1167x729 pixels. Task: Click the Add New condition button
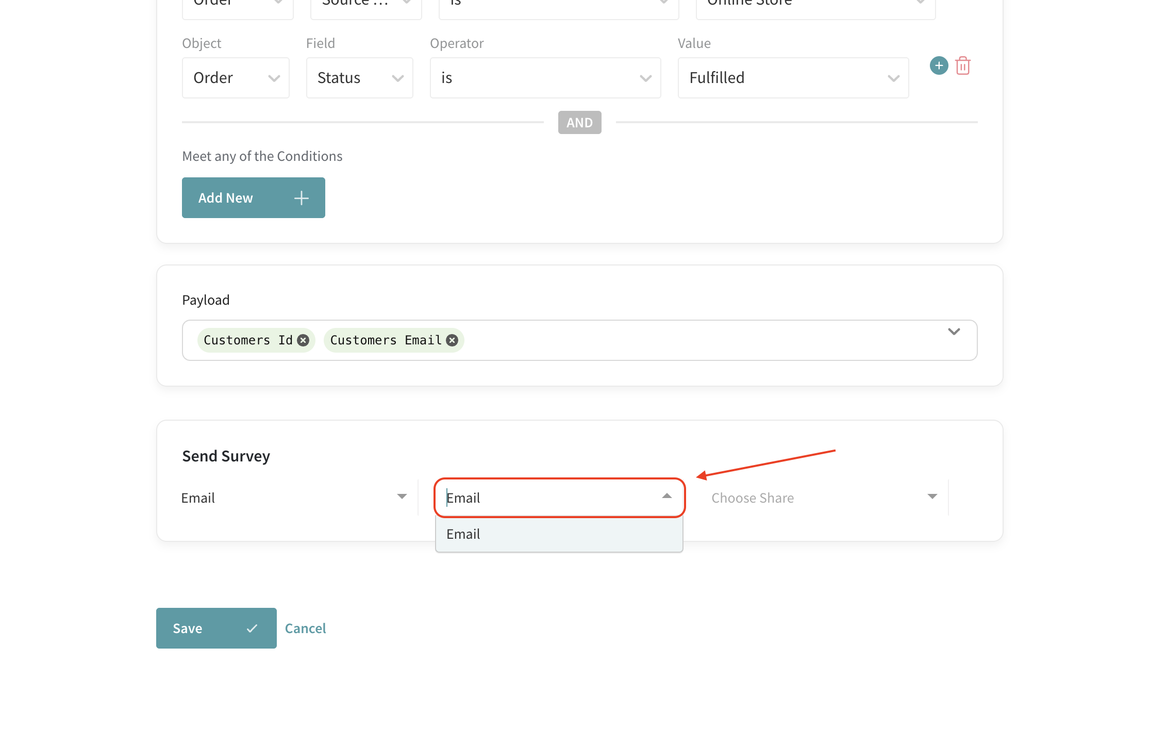[x=253, y=198]
